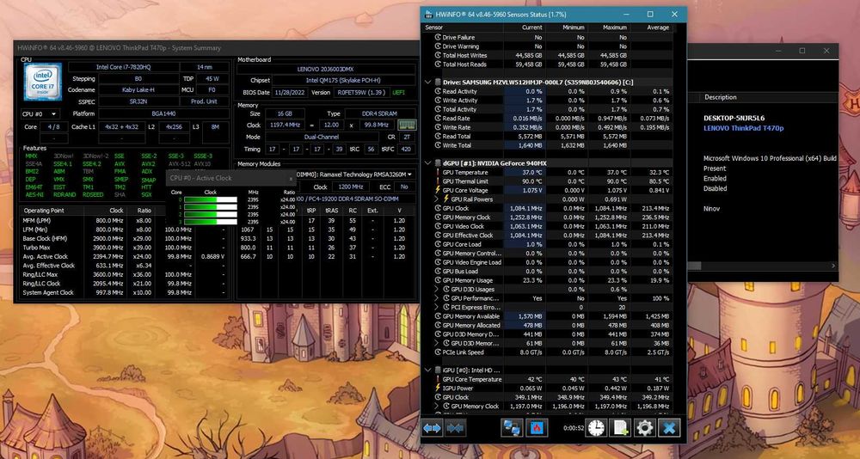This screenshot has width=860, height=459.
Task: Click the green memory module chip icon
Action: (407, 125)
